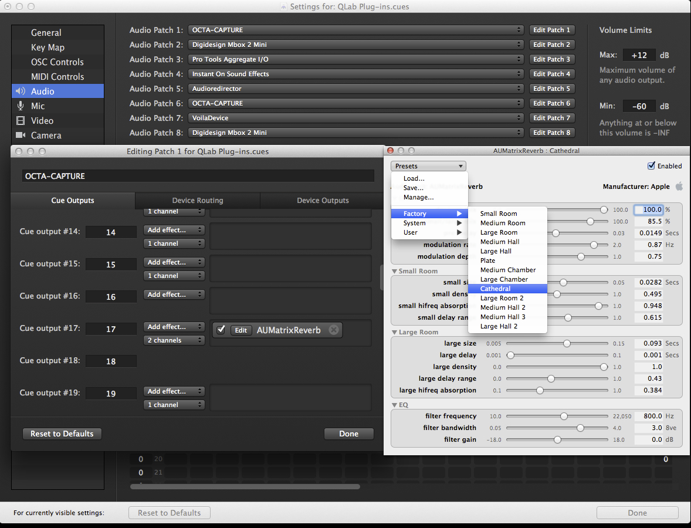Click the Max volume limit field
This screenshot has width=691, height=528.
point(639,55)
